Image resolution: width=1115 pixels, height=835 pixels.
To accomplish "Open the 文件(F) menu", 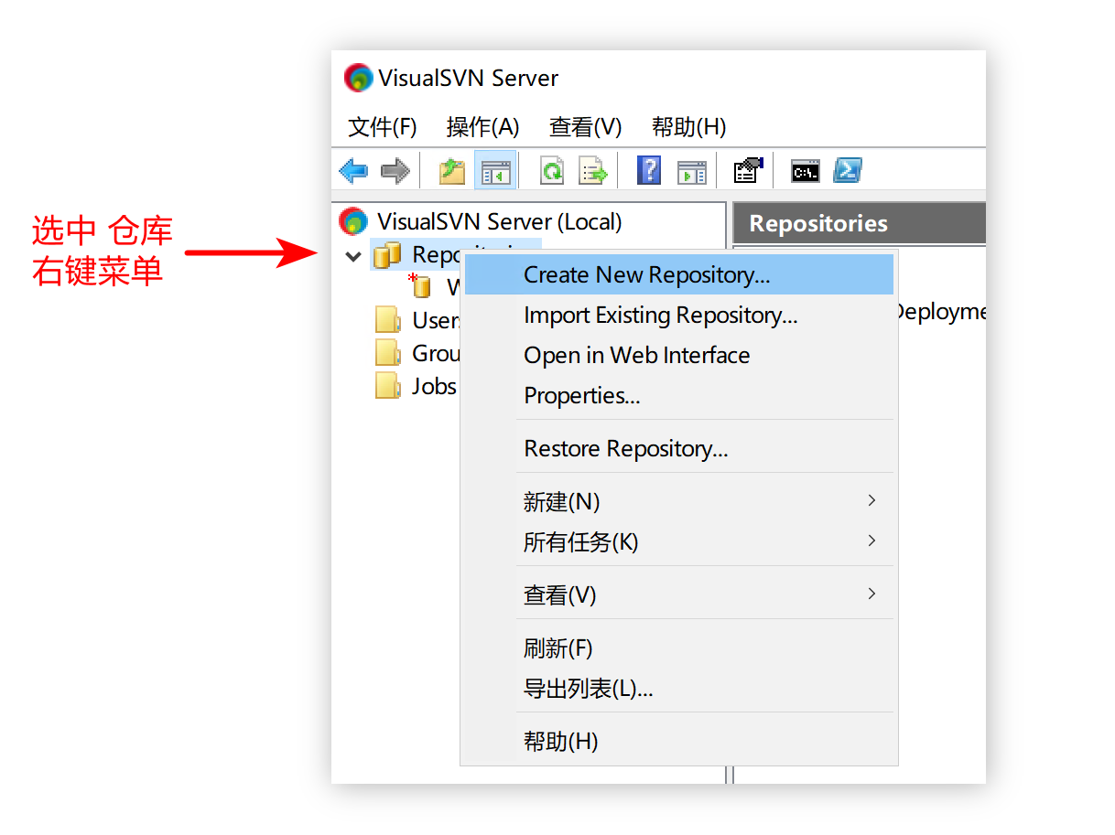I will (x=383, y=126).
